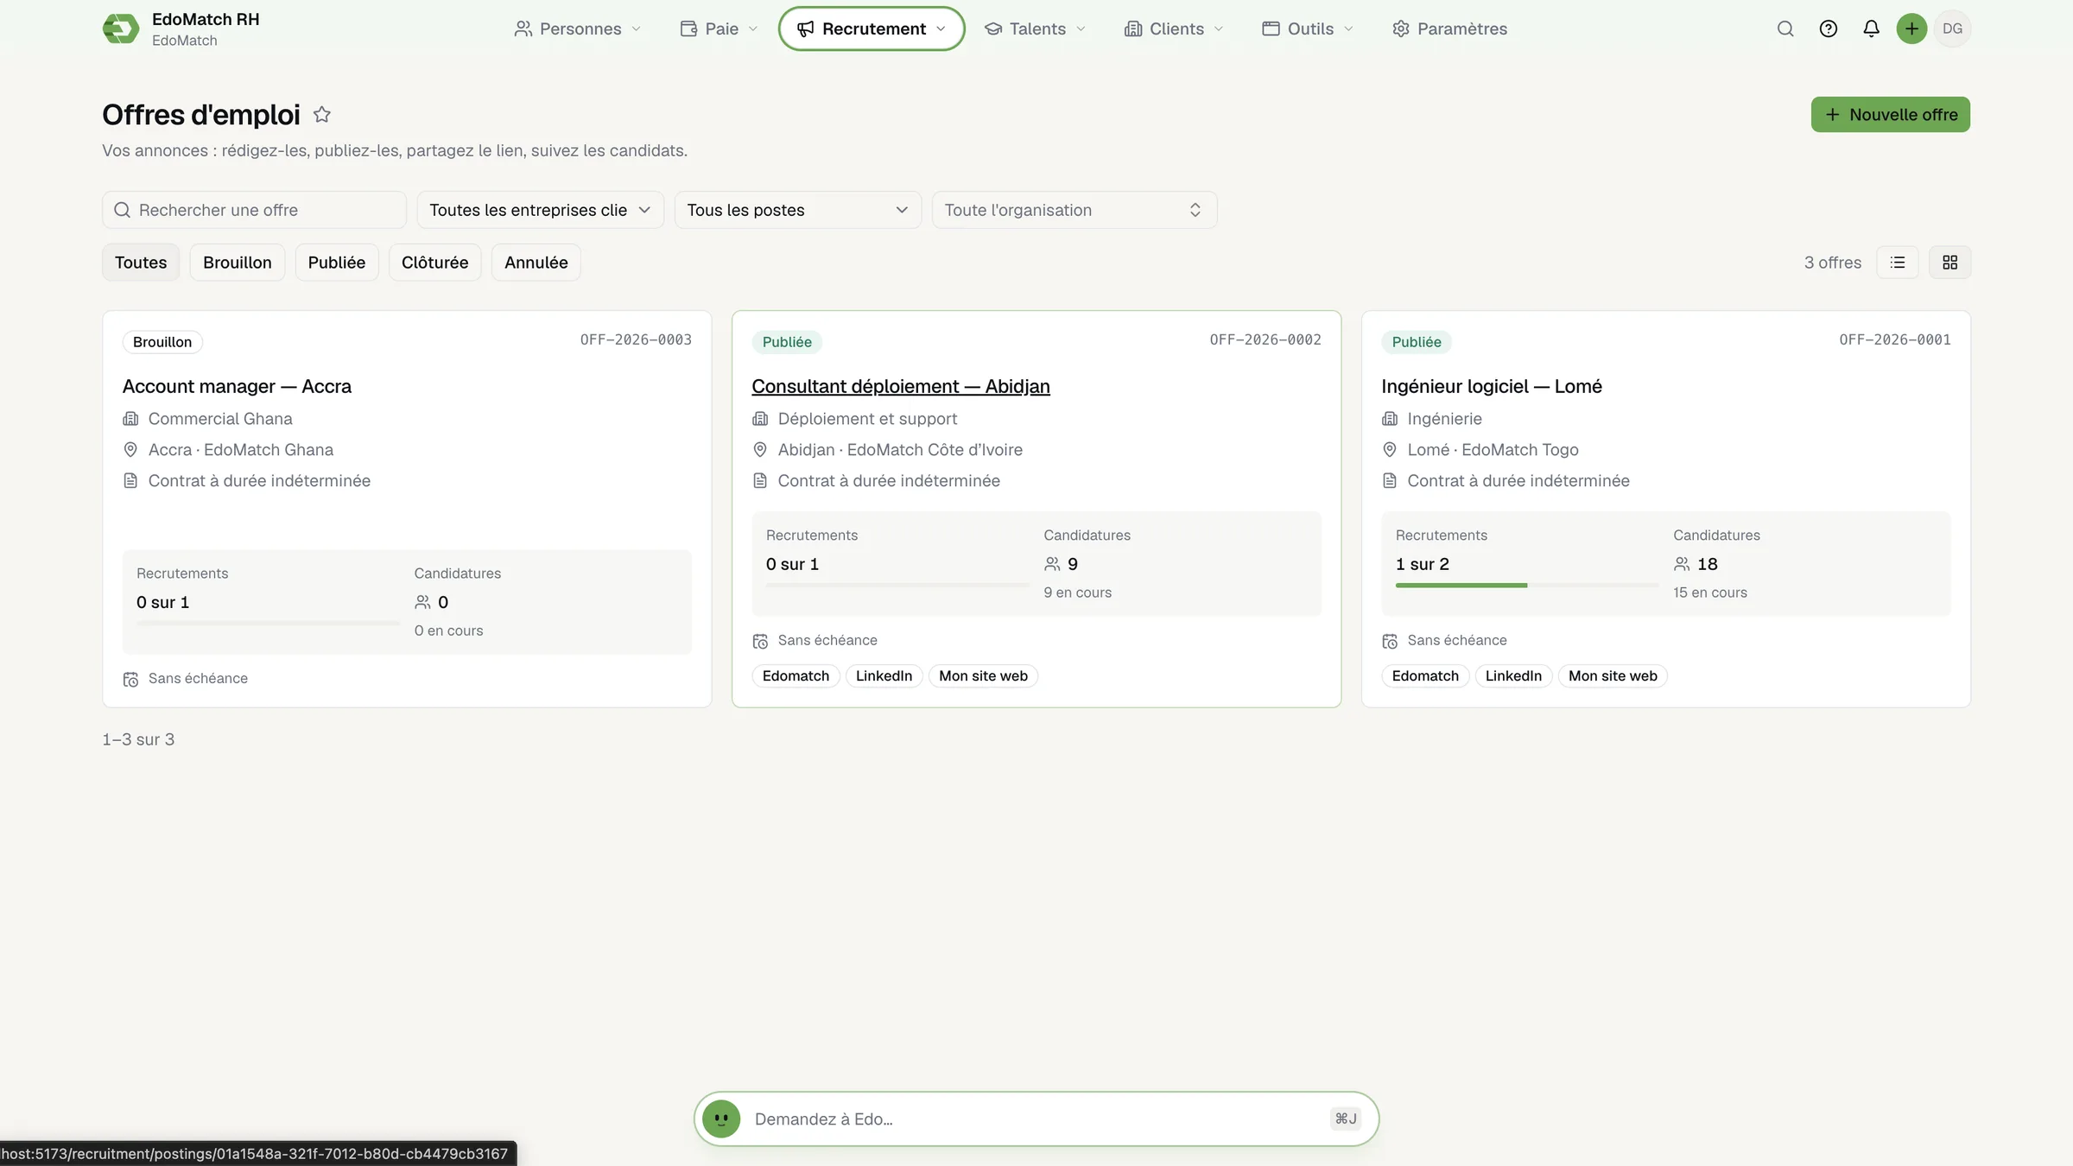Expand the Recrutement menu
The width and height of the screenshot is (2073, 1166).
(872, 29)
